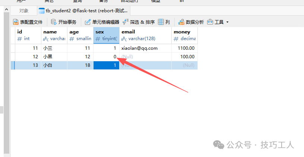This screenshot has width=304, height=157.
Task: Select the name cell 小白
Action: pos(54,65)
